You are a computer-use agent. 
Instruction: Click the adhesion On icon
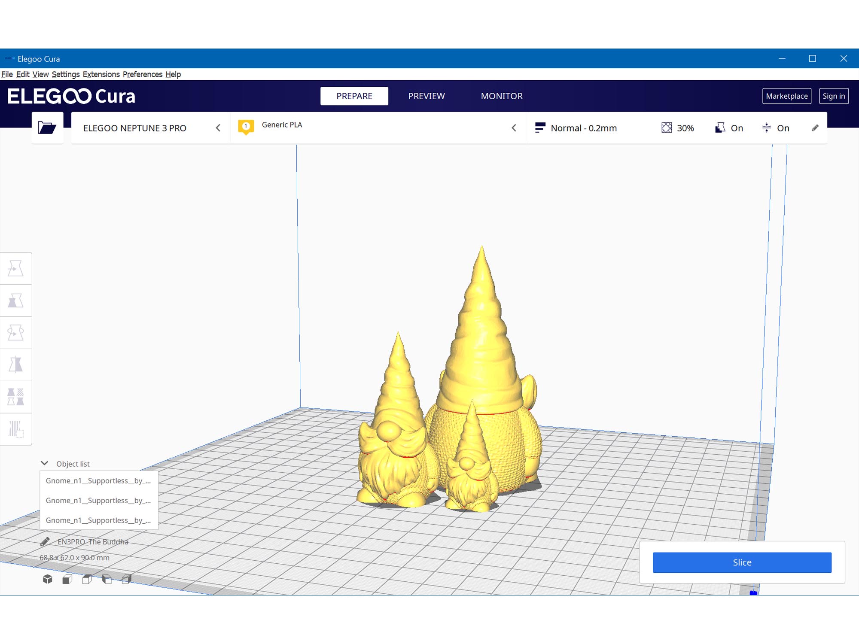(x=767, y=128)
